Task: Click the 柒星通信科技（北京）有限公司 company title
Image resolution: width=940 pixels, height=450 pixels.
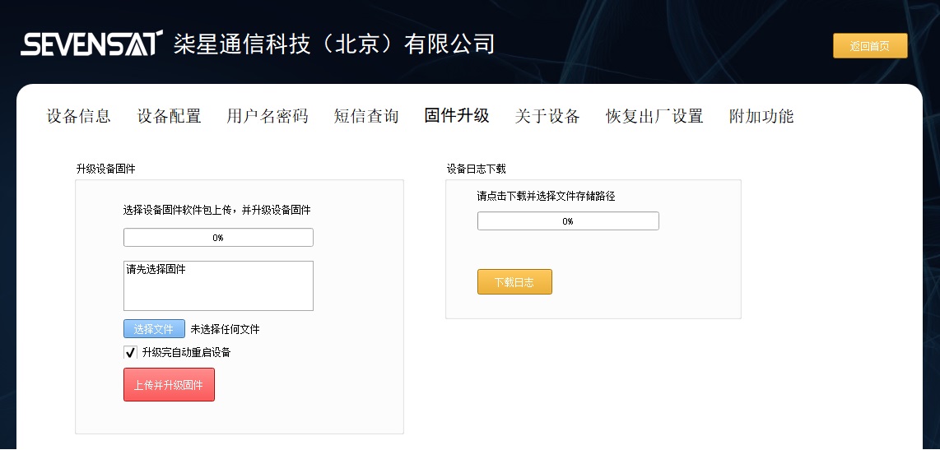Action: pos(334,44)
